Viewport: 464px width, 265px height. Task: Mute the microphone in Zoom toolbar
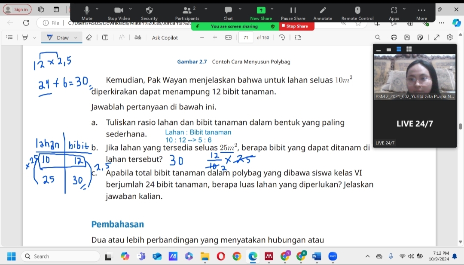point(87,13)
